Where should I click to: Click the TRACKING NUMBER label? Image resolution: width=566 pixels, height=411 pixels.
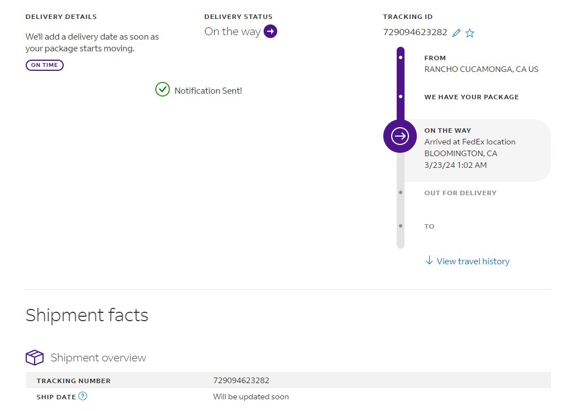pyautogui.click(x=74, y=381)
